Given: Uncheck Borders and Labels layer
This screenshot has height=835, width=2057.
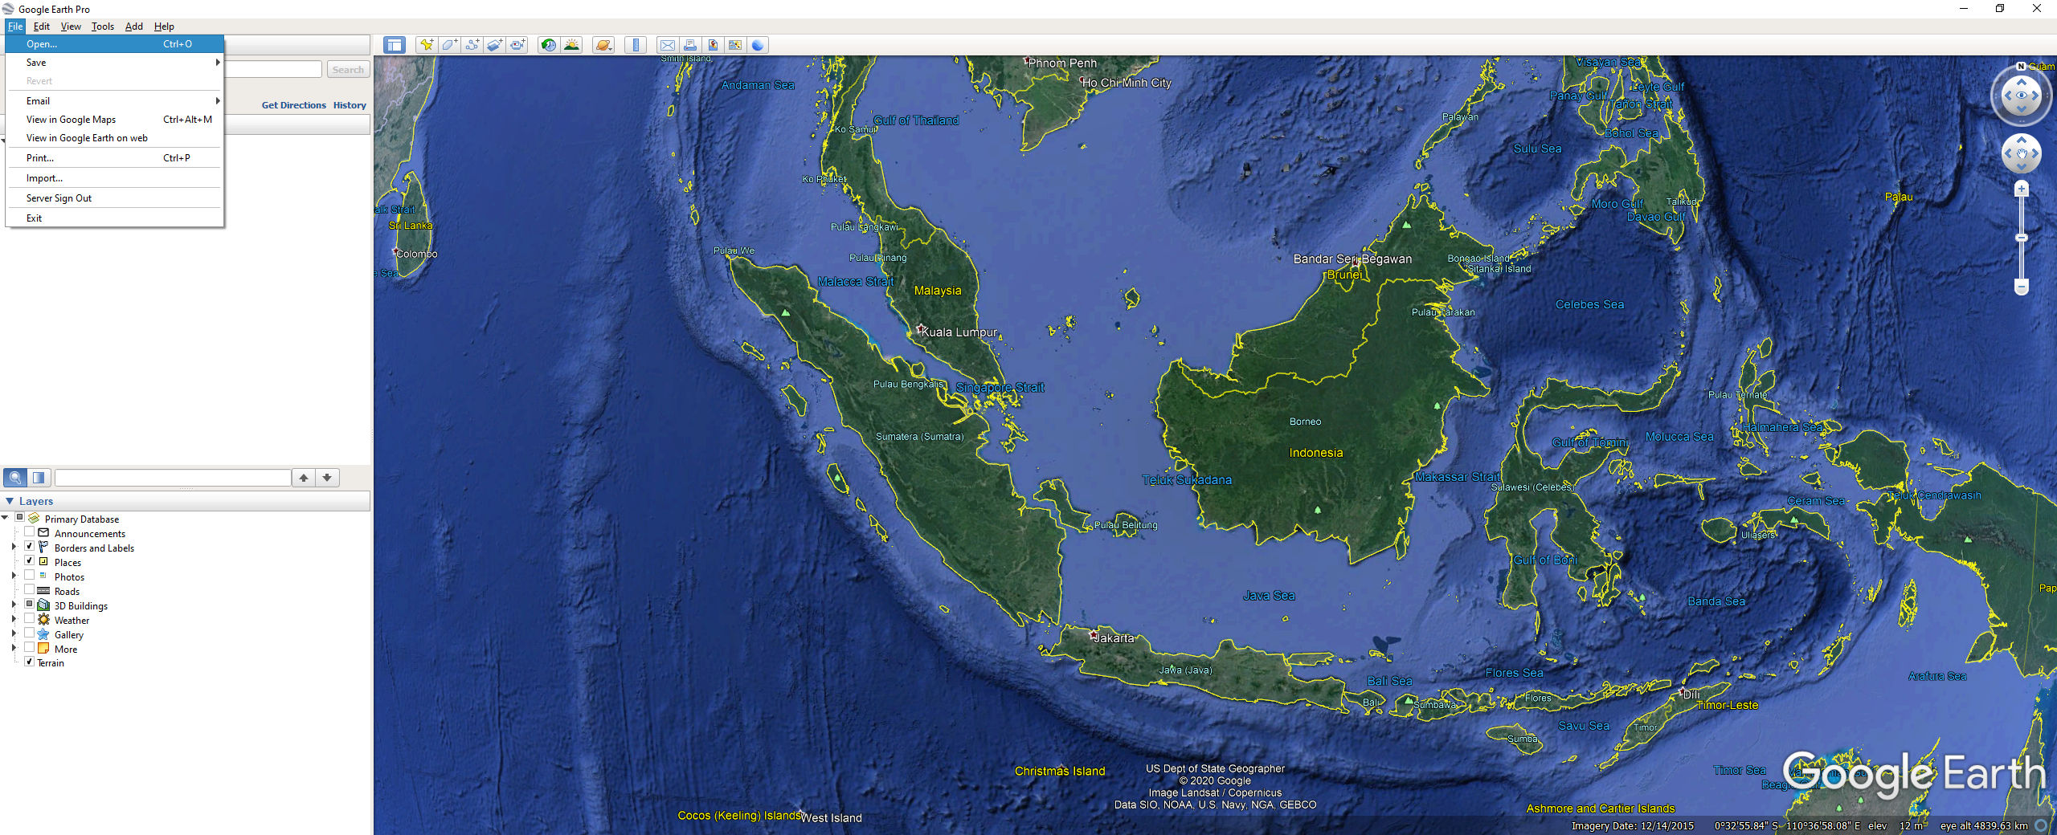Looking at the screenshot, I should click(30, 547).
